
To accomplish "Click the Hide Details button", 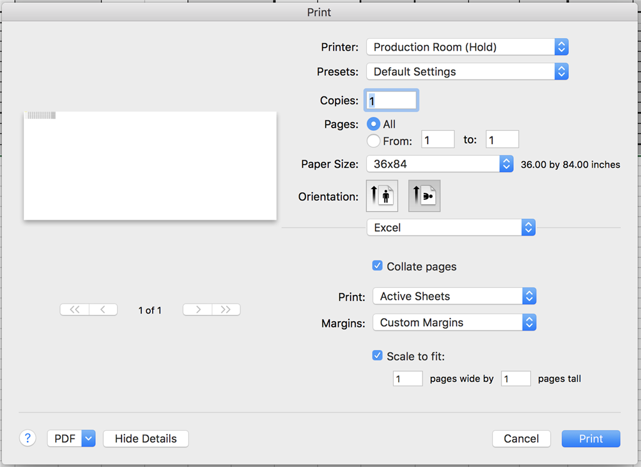I will [146, 438].
